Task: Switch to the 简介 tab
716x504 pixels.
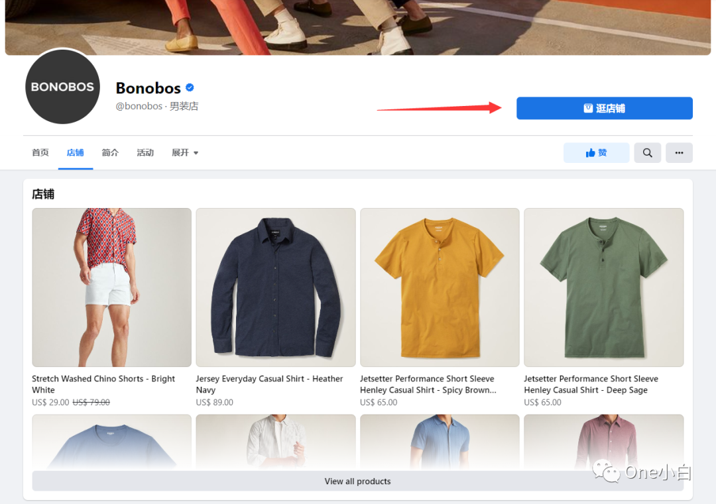Action: coord(110,153)
